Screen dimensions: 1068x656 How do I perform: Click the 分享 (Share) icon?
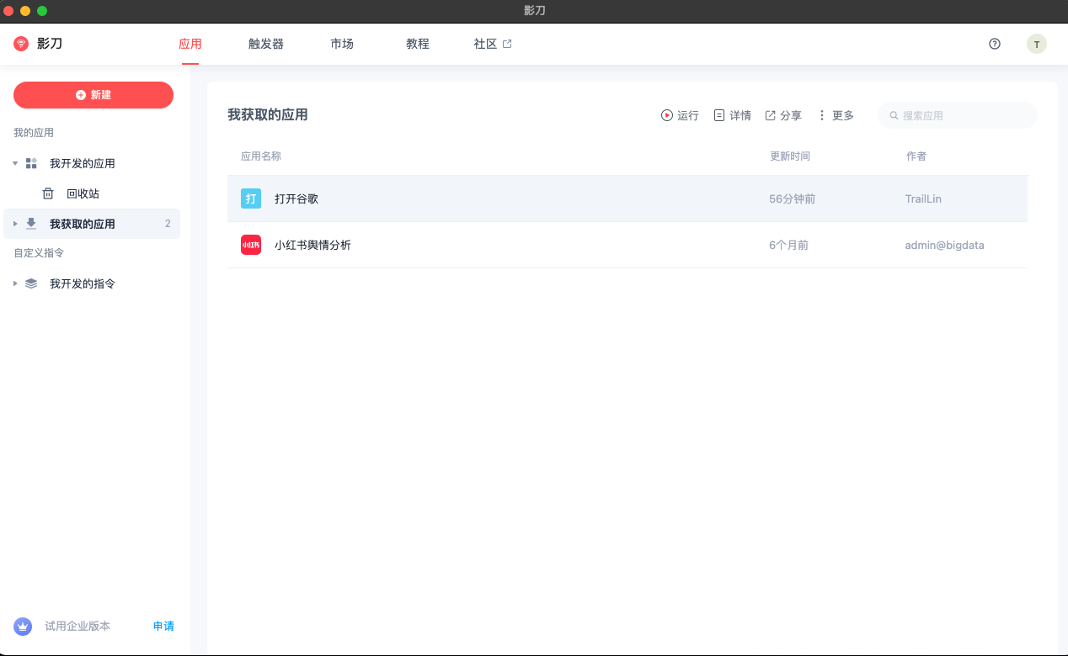771,115
